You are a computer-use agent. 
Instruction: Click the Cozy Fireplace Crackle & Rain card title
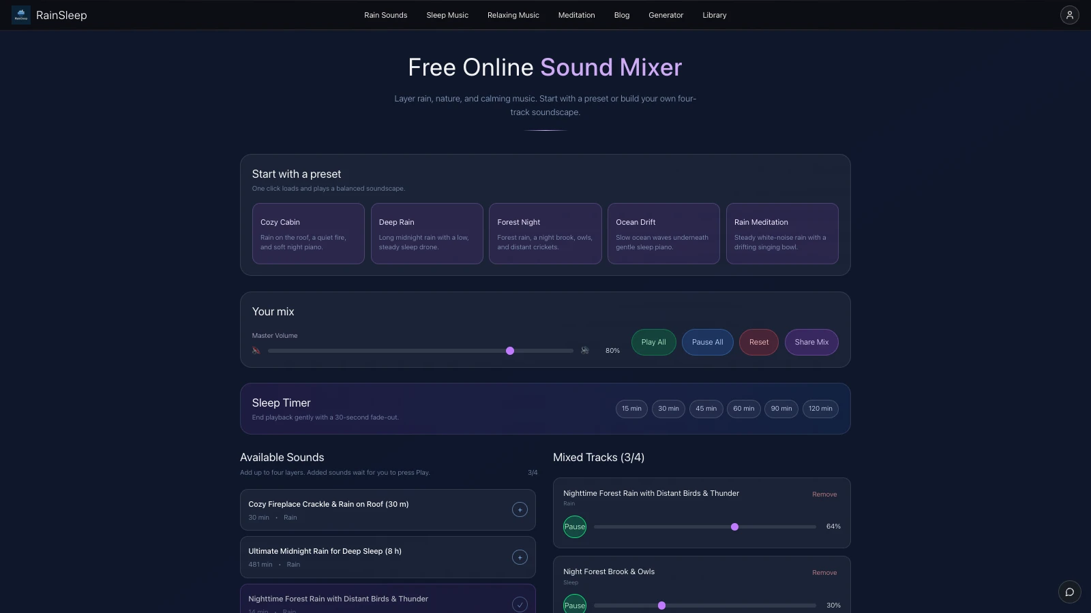(329, 504)
